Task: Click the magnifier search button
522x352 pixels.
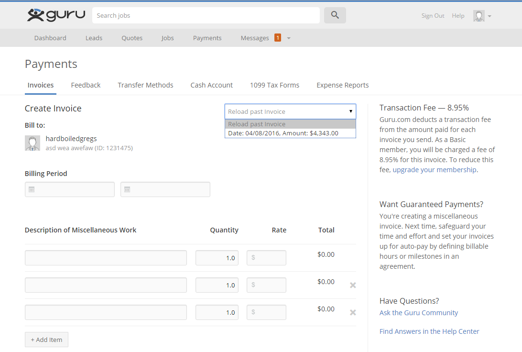Action: (x=335, y=15)
